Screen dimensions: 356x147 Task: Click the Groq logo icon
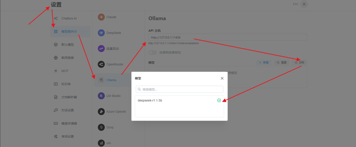101,127
